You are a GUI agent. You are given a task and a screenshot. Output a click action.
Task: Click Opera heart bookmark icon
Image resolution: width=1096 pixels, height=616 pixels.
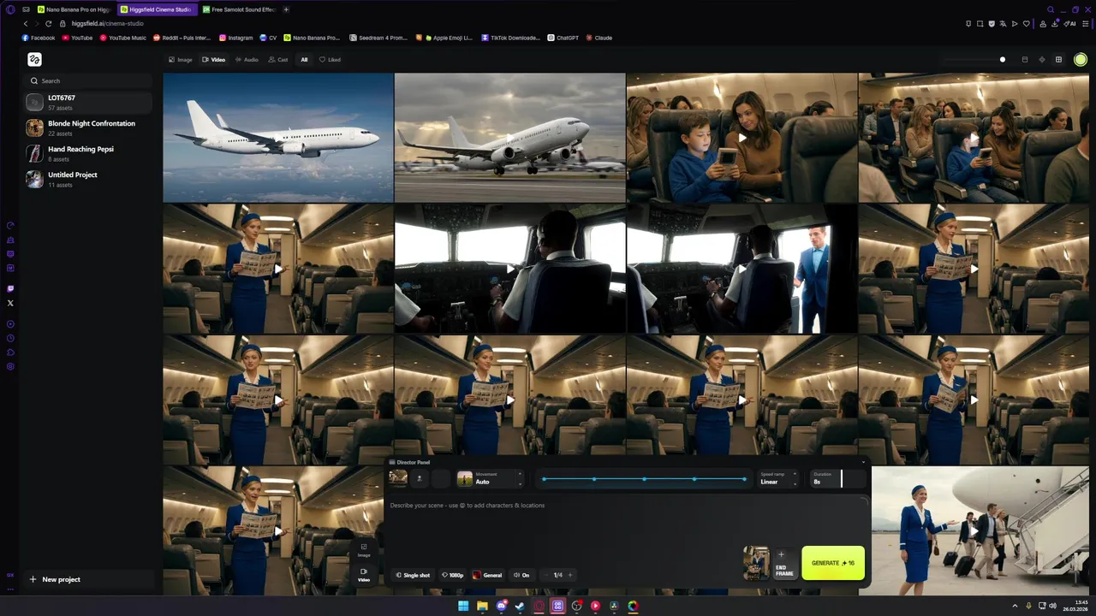pyautogui.click(x=1027, y=23)
